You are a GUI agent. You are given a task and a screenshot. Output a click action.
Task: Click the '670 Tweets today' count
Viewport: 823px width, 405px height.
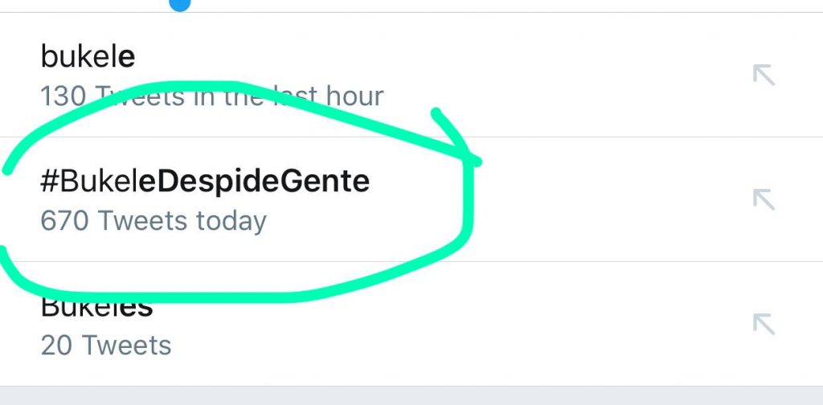[x=154, y=221]
